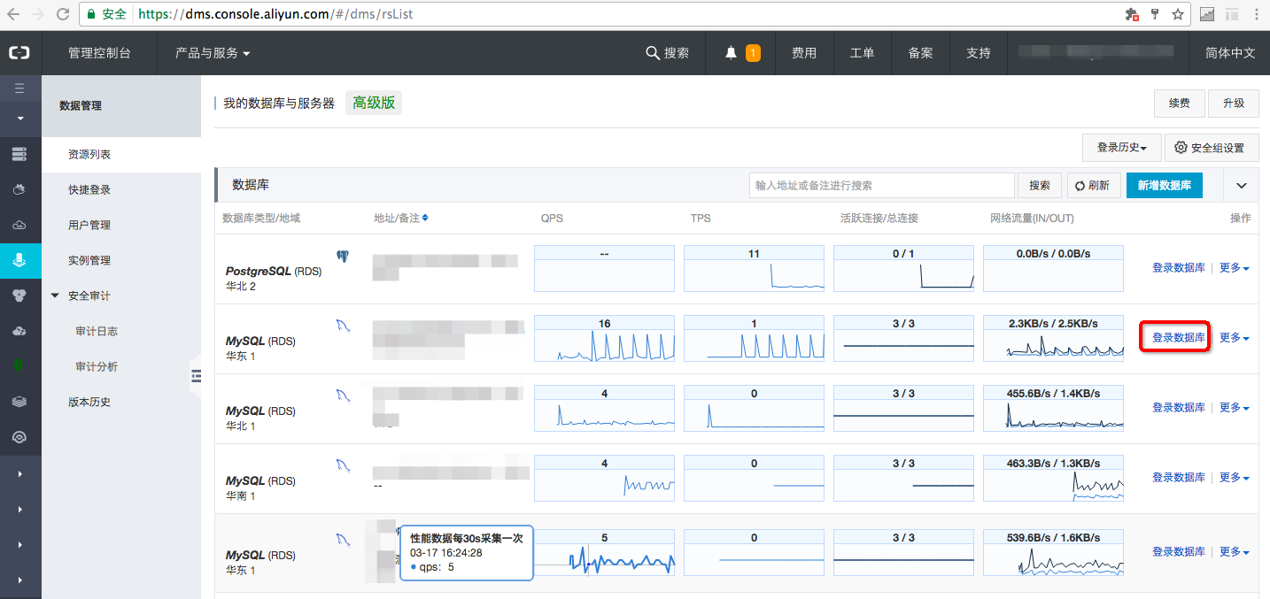The image size is (1270, 599).
Task: Open the chart extension icon in the browser toolbar
Action: [x=1207, y=14]
